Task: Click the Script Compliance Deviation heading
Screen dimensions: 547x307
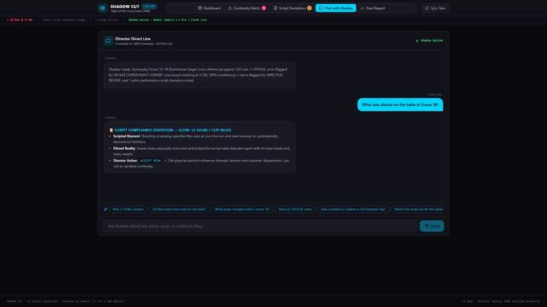Action: 173,130
